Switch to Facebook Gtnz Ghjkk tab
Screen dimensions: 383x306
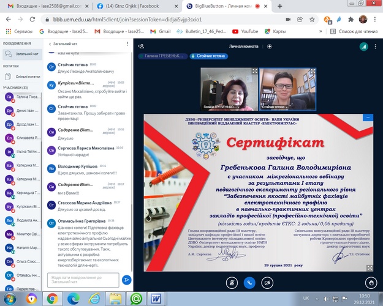coord(137,6)
